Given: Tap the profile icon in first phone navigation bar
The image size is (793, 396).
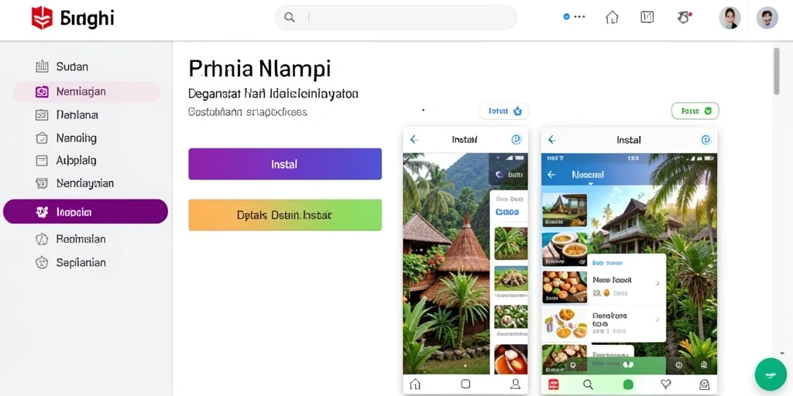Looking at the screenshot, I should [x=515, y=384].
